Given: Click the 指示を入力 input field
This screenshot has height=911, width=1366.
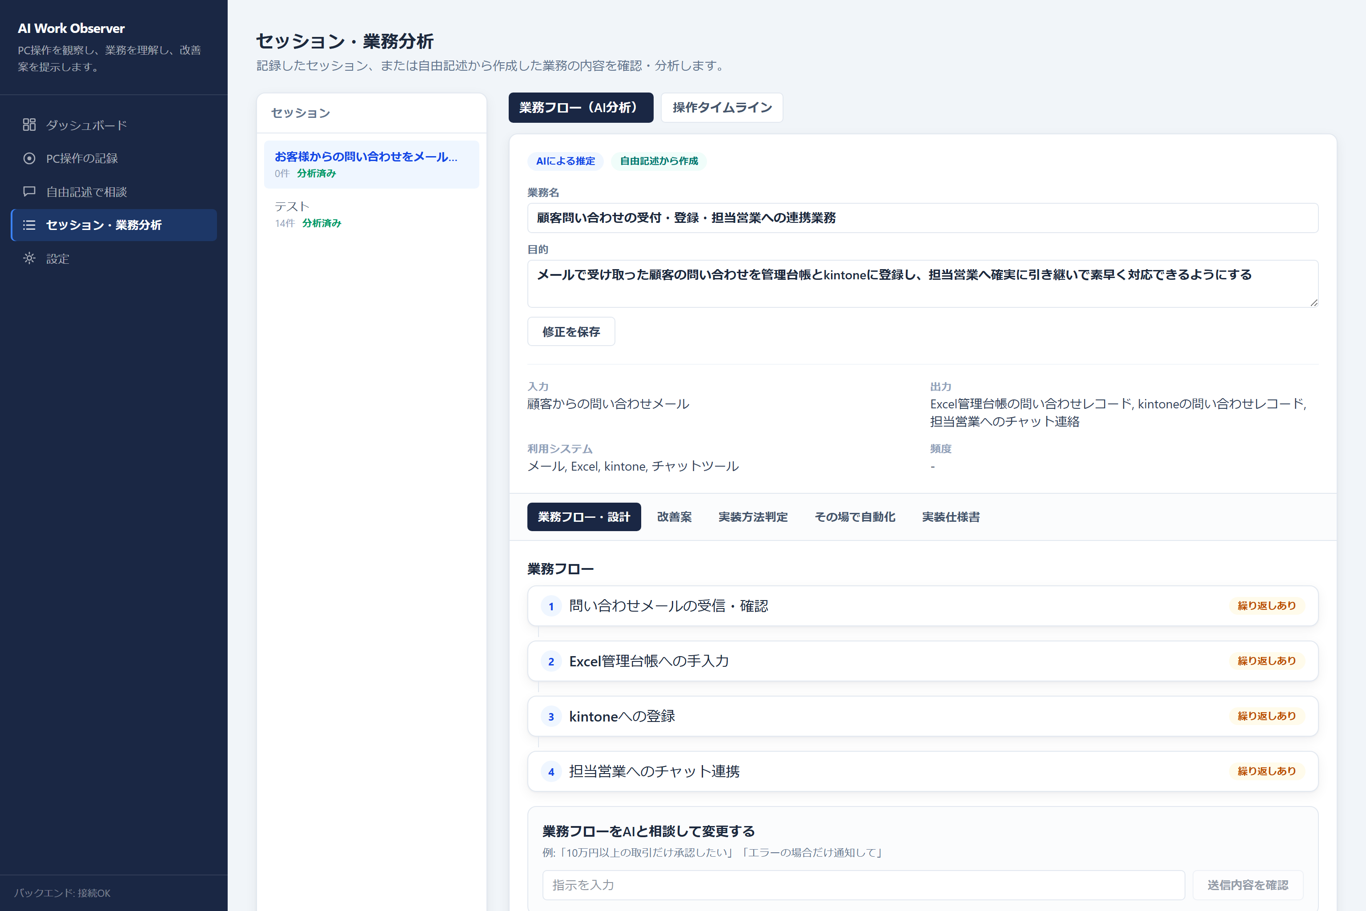Looking at the screenshot, I should point(863,885).
